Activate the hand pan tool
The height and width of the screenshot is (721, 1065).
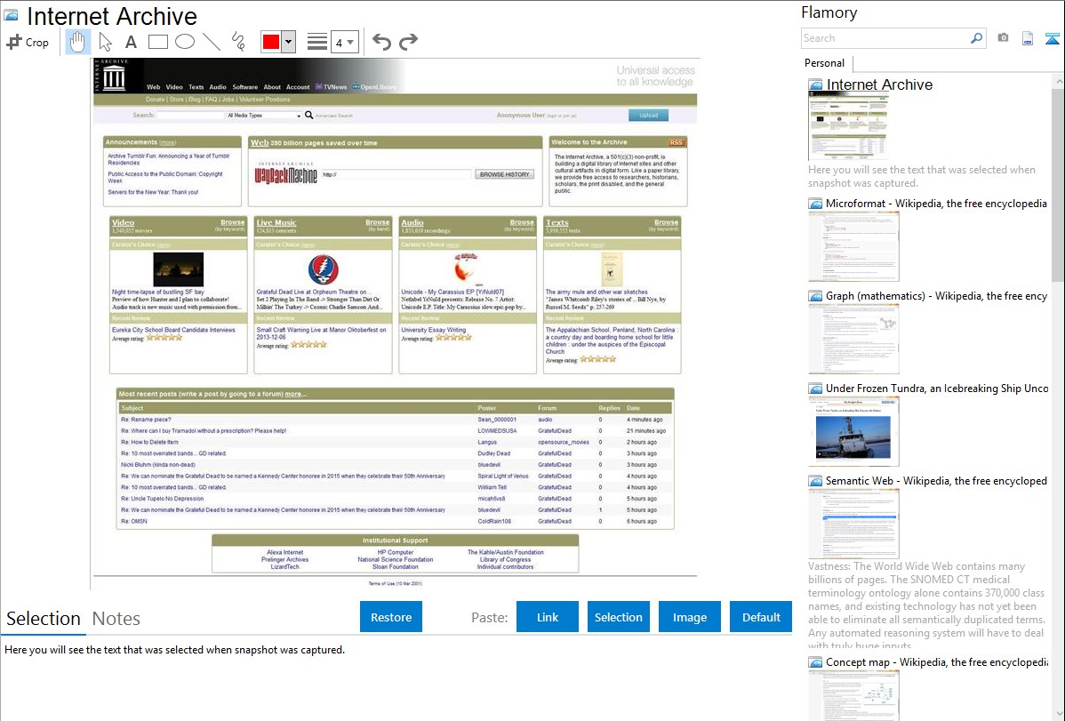(77, 42)
